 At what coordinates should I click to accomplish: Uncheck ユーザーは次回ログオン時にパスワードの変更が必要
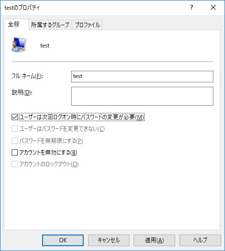coord(15,117)
